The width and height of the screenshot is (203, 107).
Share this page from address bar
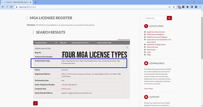tap(169, 7)
